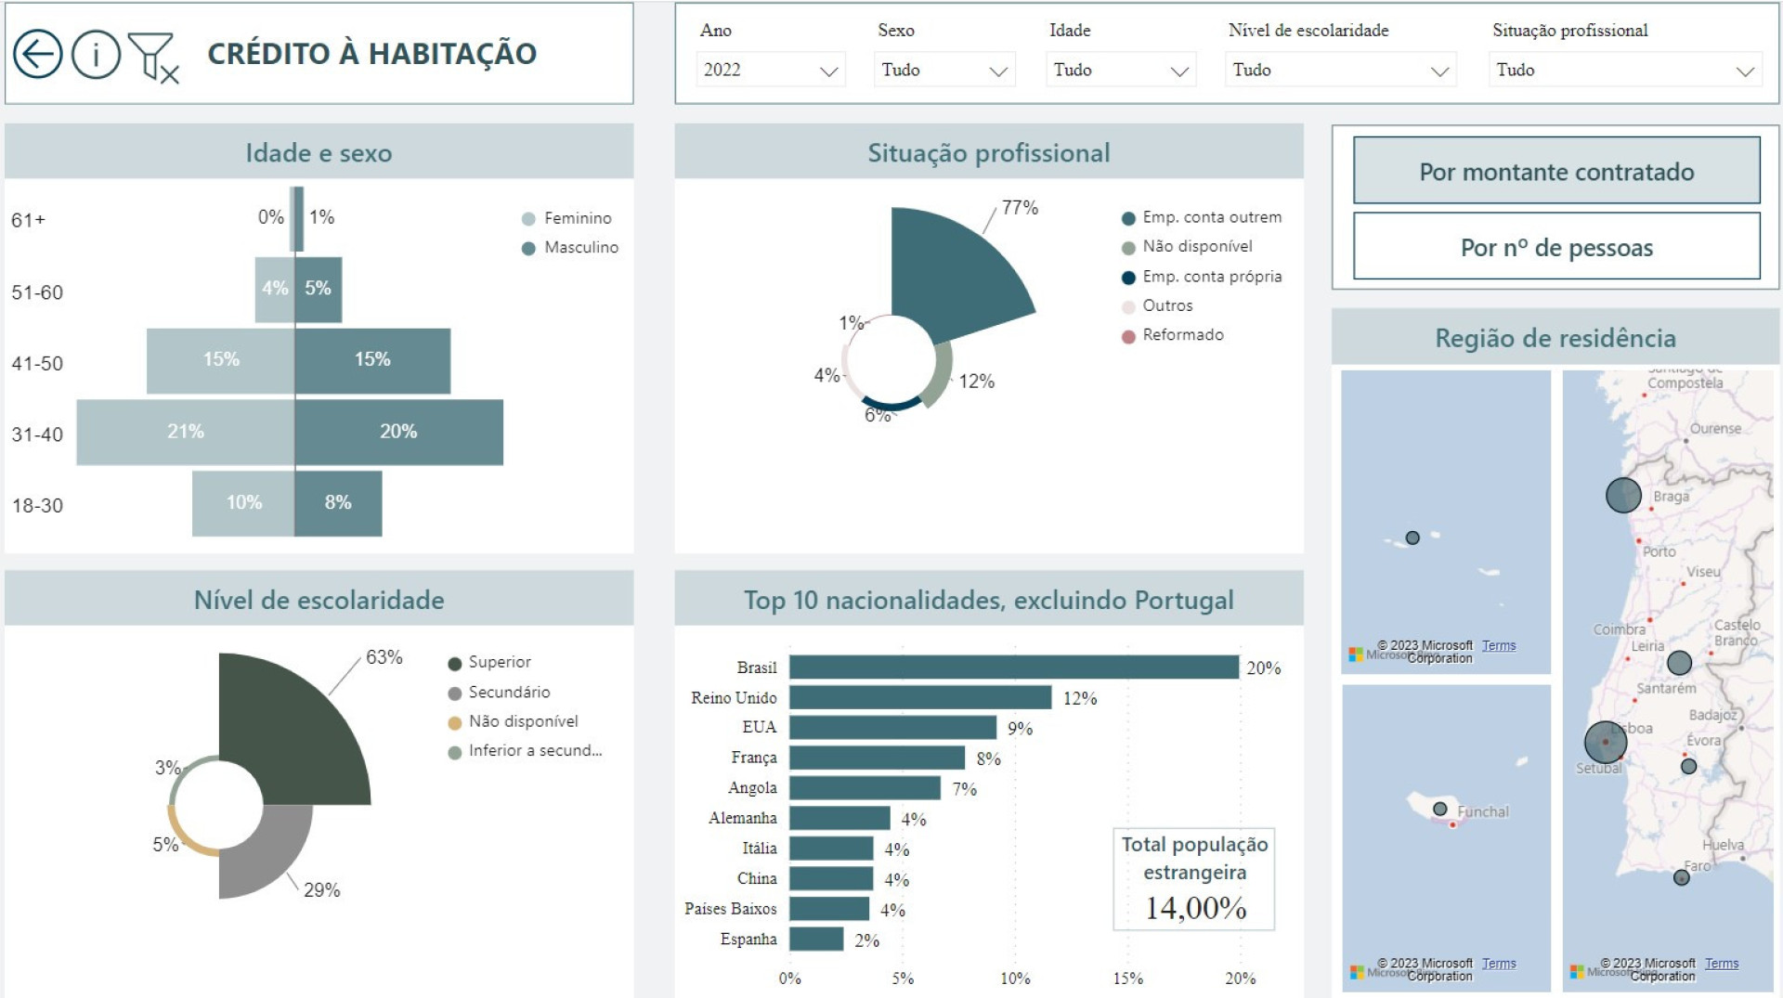Image resolution: width=1783 pixels, height=998 pixels.
Task: Click the Faro bubble on map
Action: [1681, 877]
